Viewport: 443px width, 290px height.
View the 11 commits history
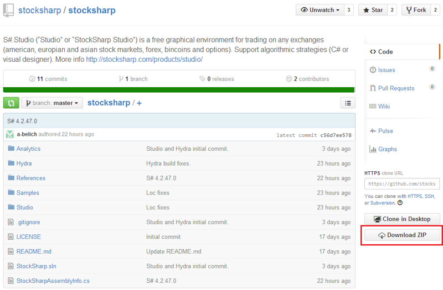pos(48,79)
